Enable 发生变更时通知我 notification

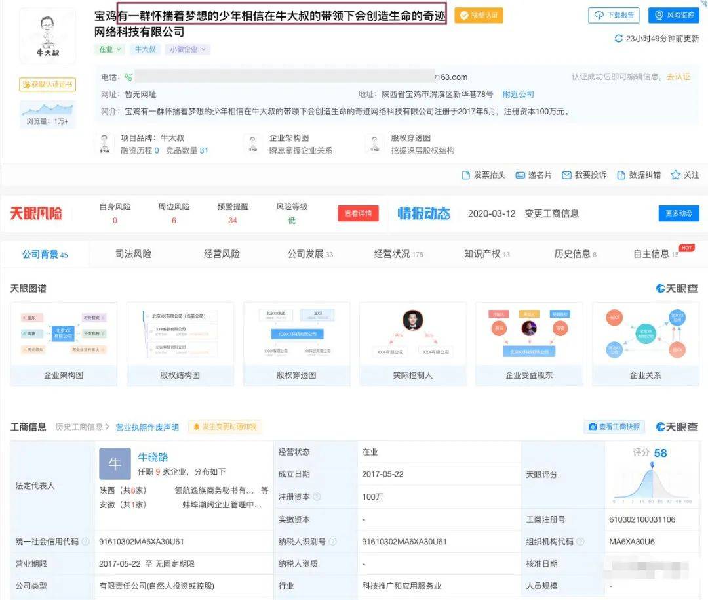click(x=225, y=427)
